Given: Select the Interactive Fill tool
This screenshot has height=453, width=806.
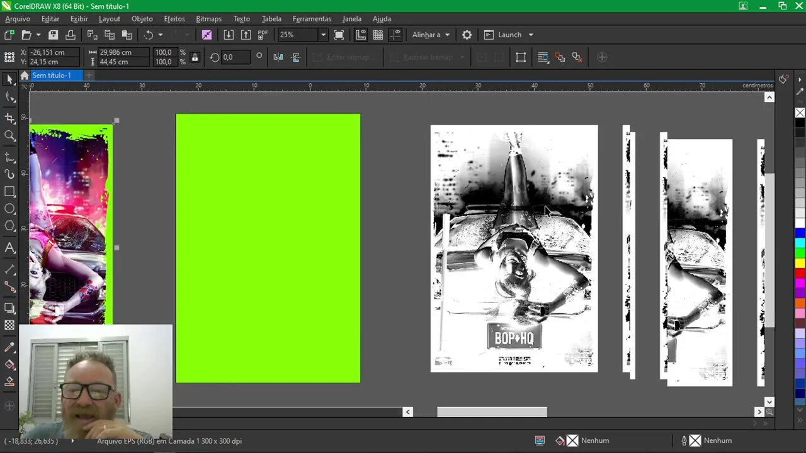Looking at the screenshot, I should pos(9,364).
